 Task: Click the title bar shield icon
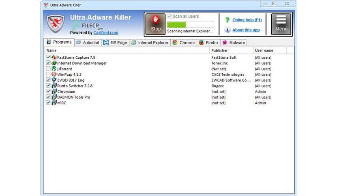pyautogui.click(x=46, y=5)
